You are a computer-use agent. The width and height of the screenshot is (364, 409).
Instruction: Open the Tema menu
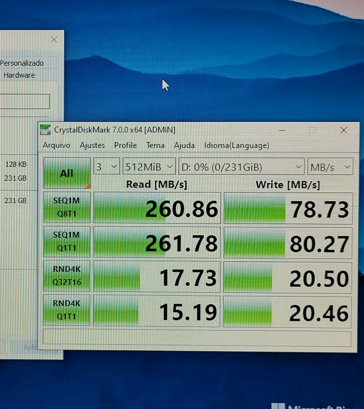point(155,145)
